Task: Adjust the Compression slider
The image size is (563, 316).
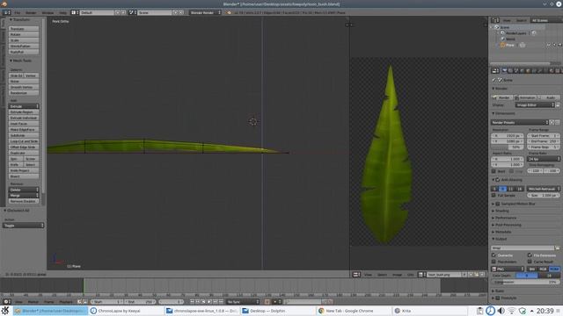Action: pos(525,282)
